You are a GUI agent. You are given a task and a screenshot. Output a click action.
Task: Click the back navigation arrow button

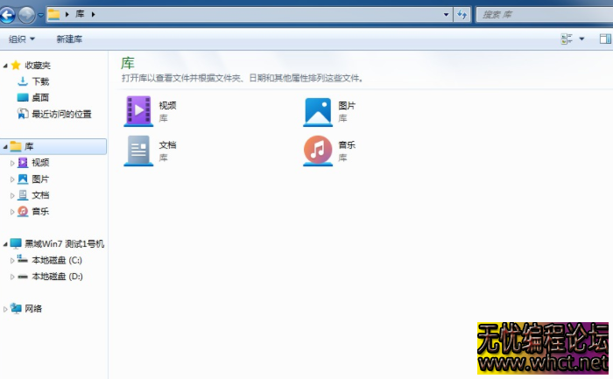[x=8, y=14]
